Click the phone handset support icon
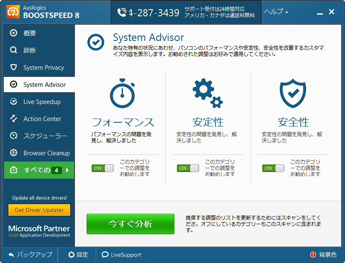 [121, 12]
